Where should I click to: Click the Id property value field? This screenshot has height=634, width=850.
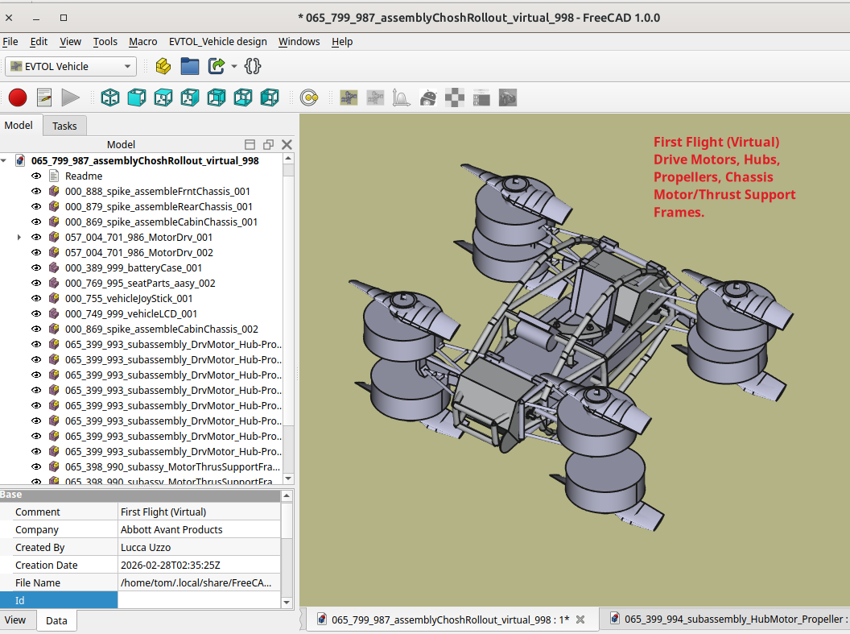(x=199, y=600)
